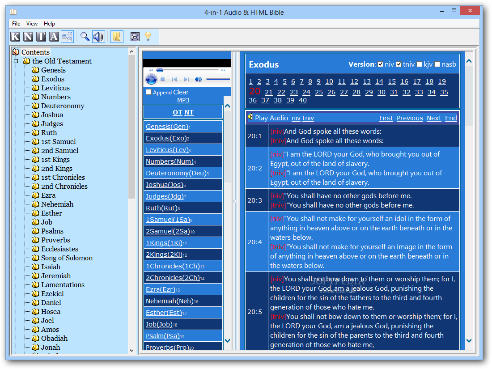Adjust the audio volume slider
This screenshot has height=369, width=492.
click(x=218, y=79)
